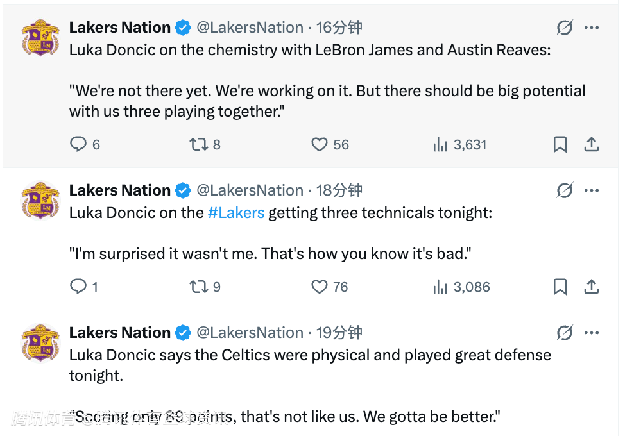The width and height of the screenshot is (625, 436).
Task: Open more options on the 18-minute tweet
Action: pyautogui.click(x=592, y=190)
